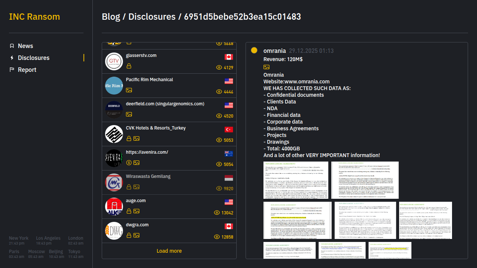Image resolution: width=477 pixels, height=268 pixels.
Task: Click the Canadian flag on dwgra.com row
Action: pos(228,226)
